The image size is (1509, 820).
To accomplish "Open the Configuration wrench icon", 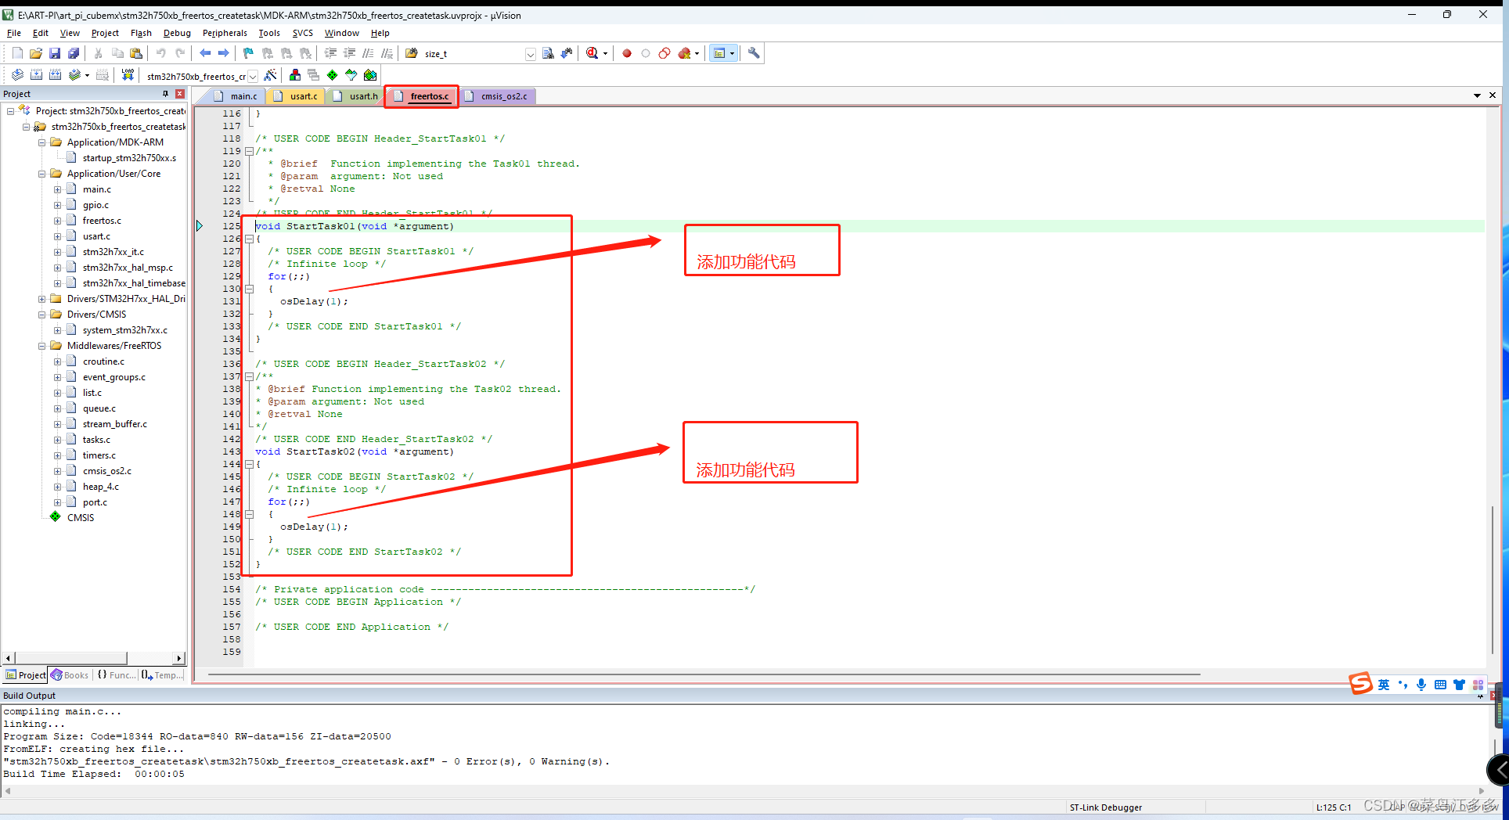I will [x=754, y=53].
